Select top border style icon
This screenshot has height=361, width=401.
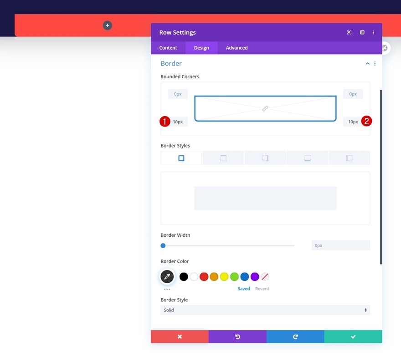coord(223,158)
